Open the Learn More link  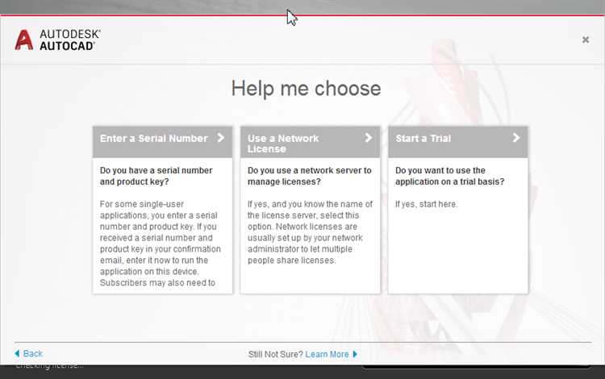click(x=327, y=354)
